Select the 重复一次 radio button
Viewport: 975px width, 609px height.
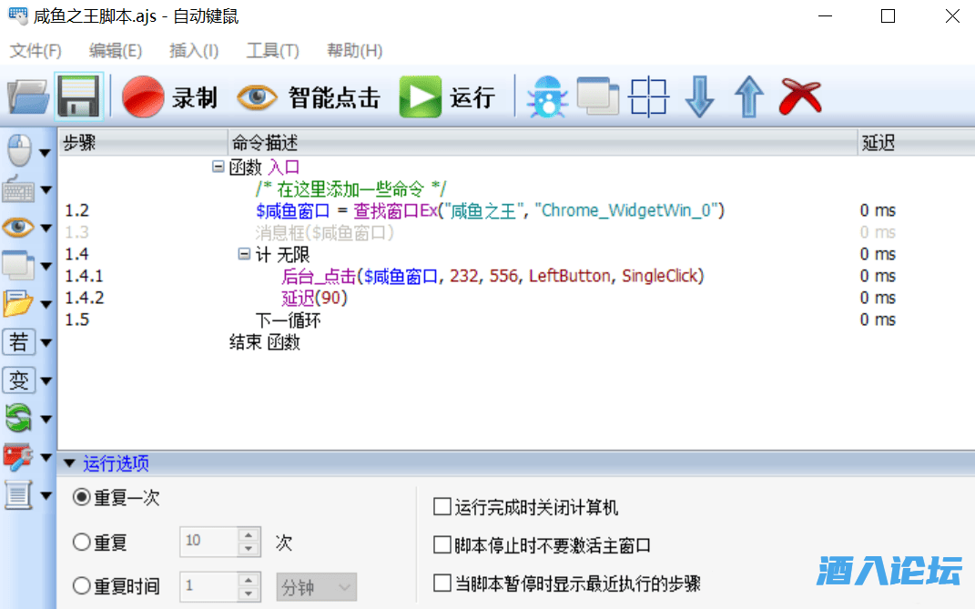(x=81, y=497)
